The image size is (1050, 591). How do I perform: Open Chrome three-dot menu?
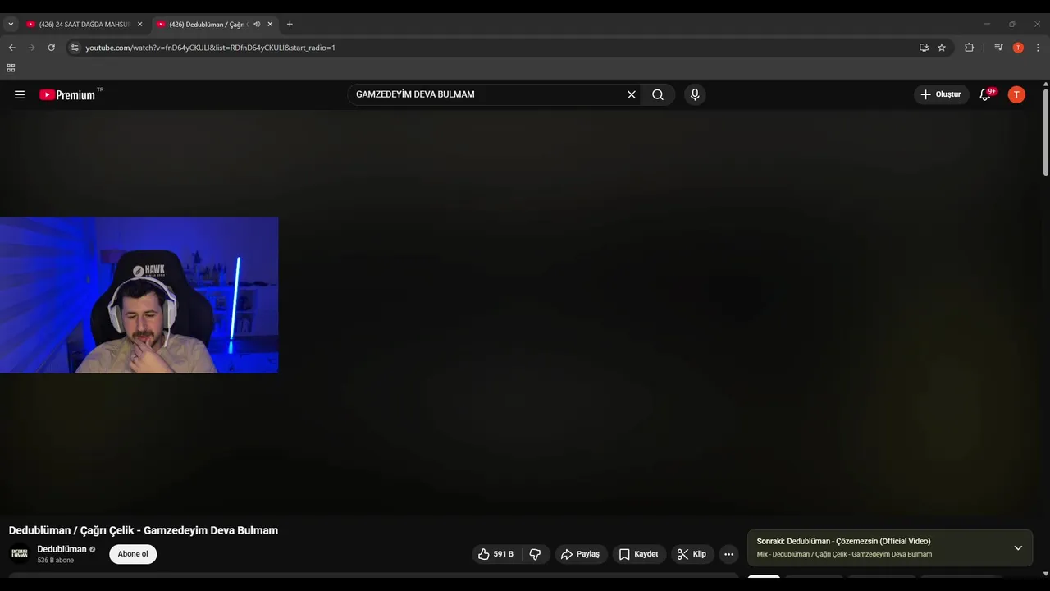coord(1038,48)
